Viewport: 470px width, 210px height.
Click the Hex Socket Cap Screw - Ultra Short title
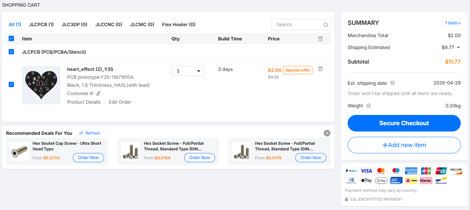coord(67,146)
